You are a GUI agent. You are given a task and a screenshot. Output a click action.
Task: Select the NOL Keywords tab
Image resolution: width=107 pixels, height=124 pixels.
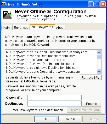coord(42,27)
